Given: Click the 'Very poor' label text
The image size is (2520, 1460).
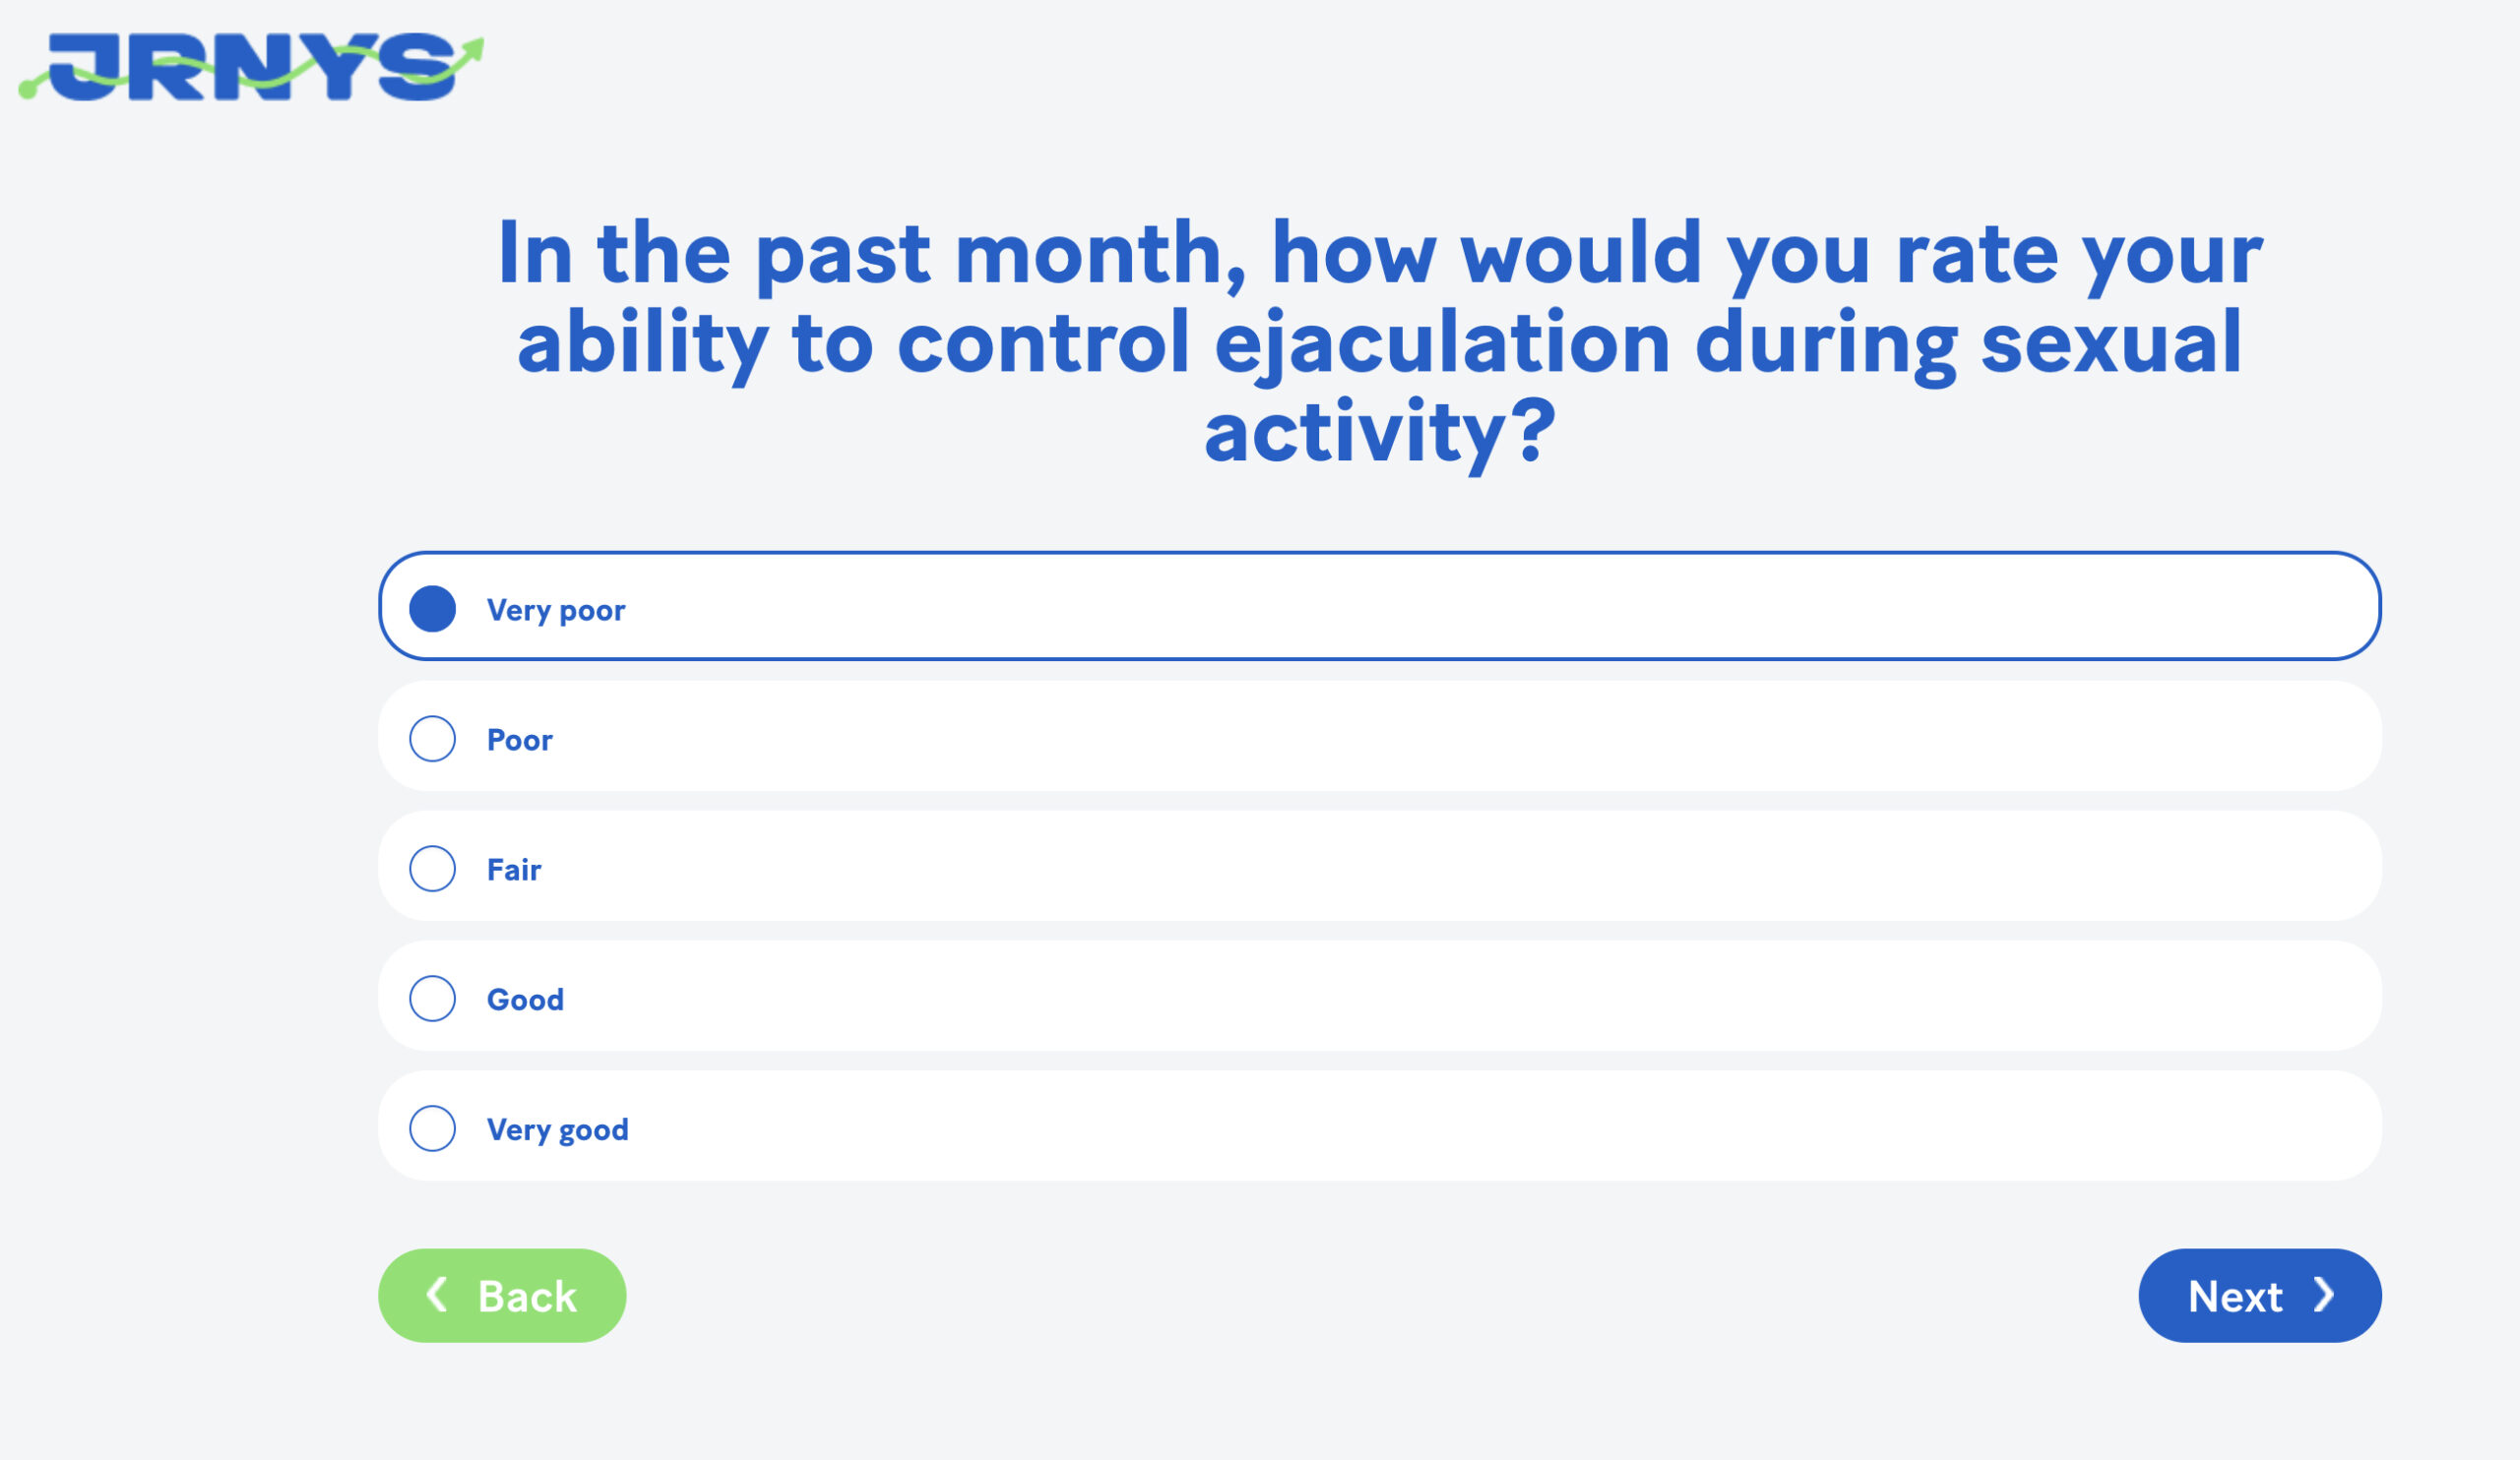Looking at the screenshot, I should (556, 610).
